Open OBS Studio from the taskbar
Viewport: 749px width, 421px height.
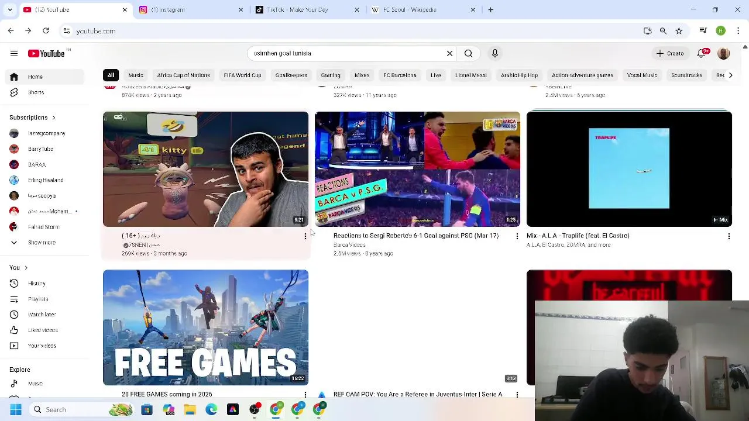pyautogui.click(x=255, y=410)
